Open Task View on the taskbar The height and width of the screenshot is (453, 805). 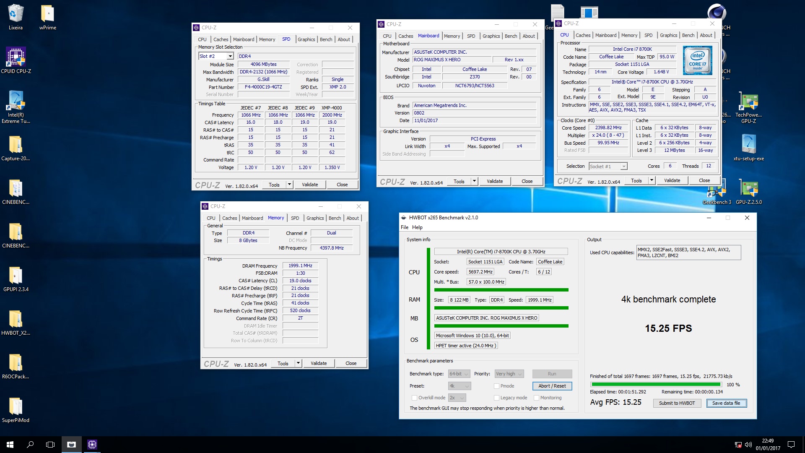[50, 445]
